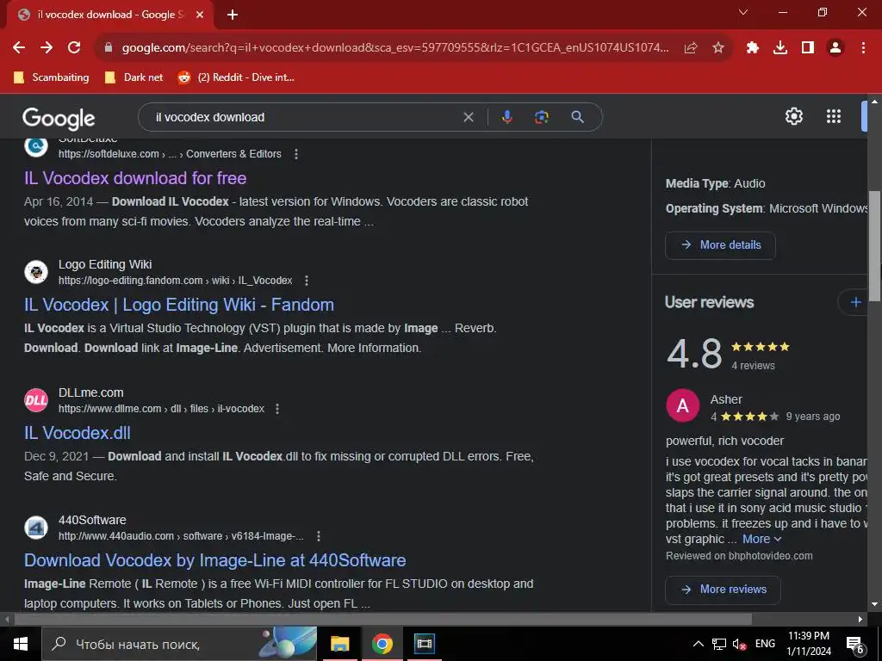Open the Windows Start menu
Screen dimensions: 882x661
coord(21,644)
